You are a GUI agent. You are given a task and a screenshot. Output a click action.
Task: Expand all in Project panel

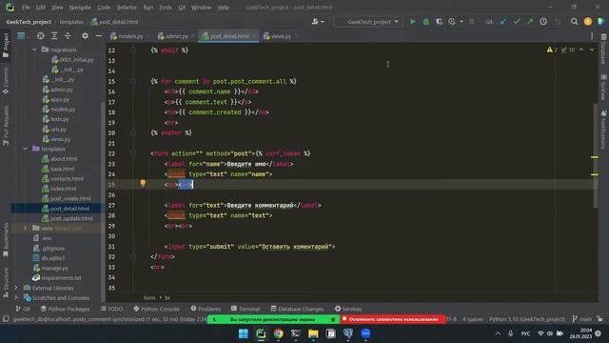[x=54, y=36]
